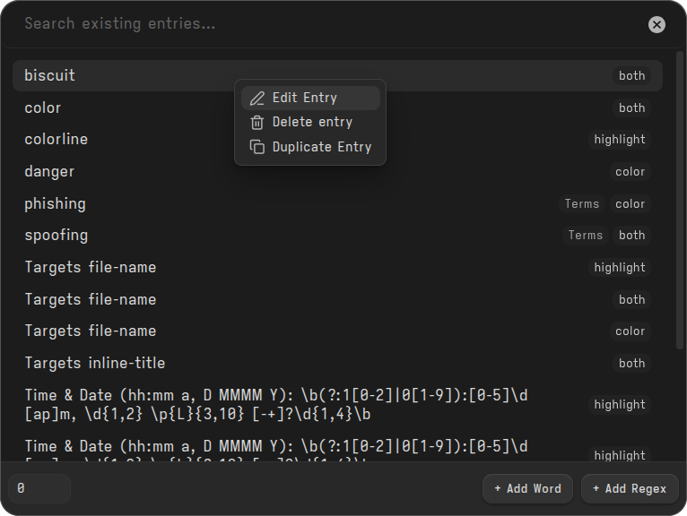Click the Add Regex button
The image size is (687, 516).
630,488
